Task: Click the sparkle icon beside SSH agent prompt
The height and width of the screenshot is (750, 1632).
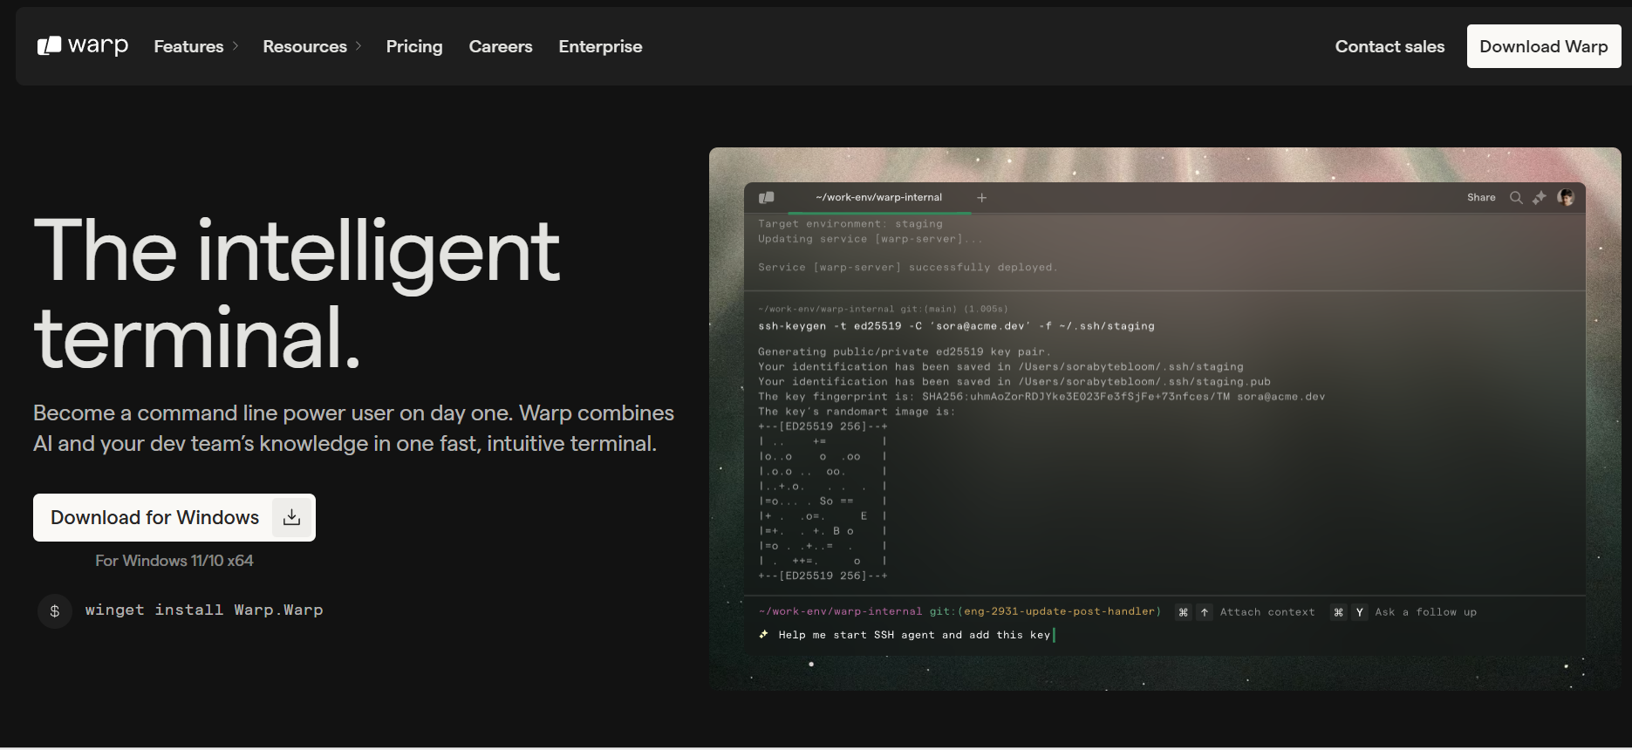Action: (764, 635)
